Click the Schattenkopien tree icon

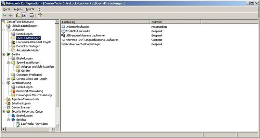[8, 103]
